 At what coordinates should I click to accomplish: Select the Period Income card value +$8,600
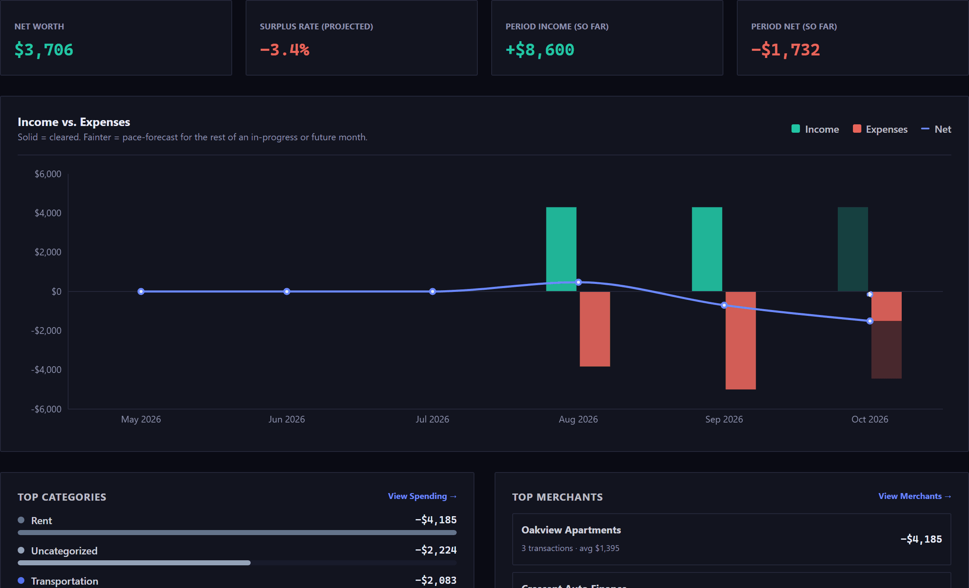(540, 50)
